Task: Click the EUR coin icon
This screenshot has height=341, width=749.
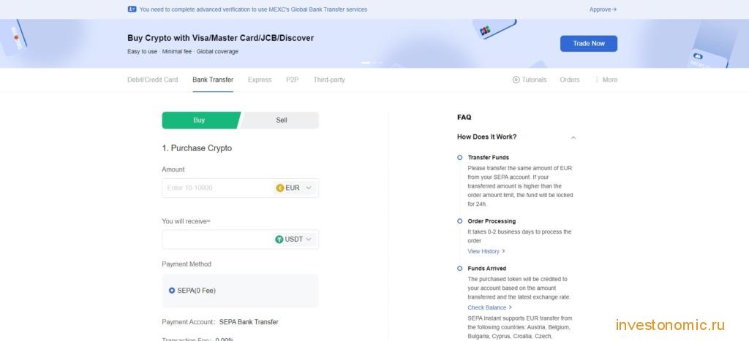Action: [280, 188]
